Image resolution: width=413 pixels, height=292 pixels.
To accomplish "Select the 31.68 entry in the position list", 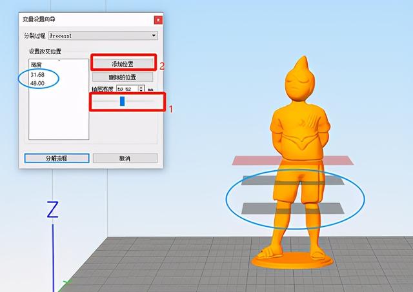I will pos(37,75).
